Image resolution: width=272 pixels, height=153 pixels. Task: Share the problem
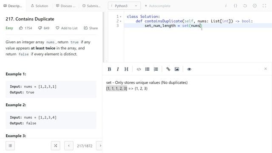coord(91,28)
